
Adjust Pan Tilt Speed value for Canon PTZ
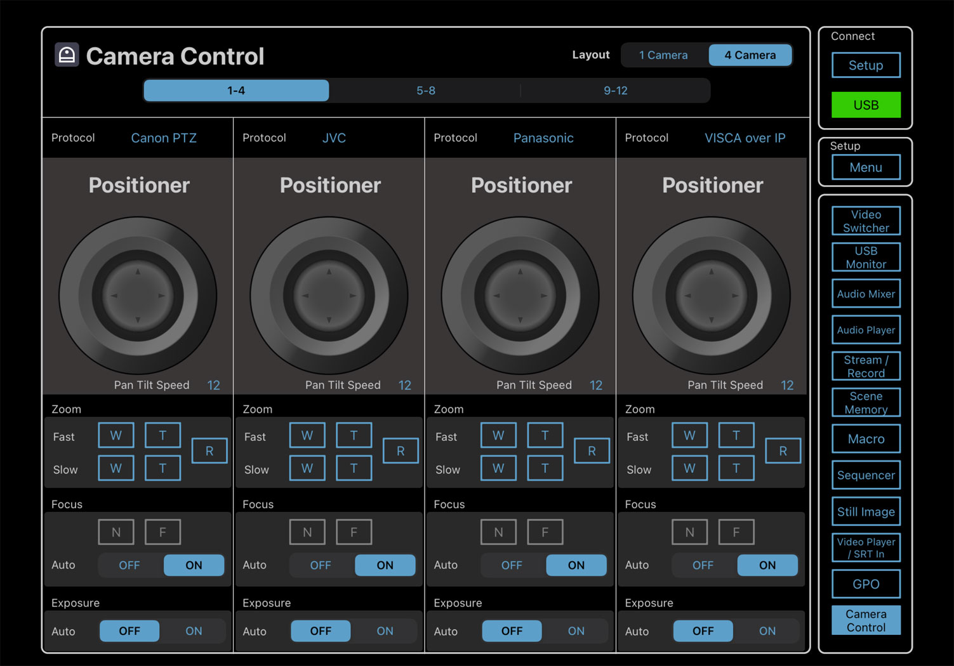[x=213, y=385]
